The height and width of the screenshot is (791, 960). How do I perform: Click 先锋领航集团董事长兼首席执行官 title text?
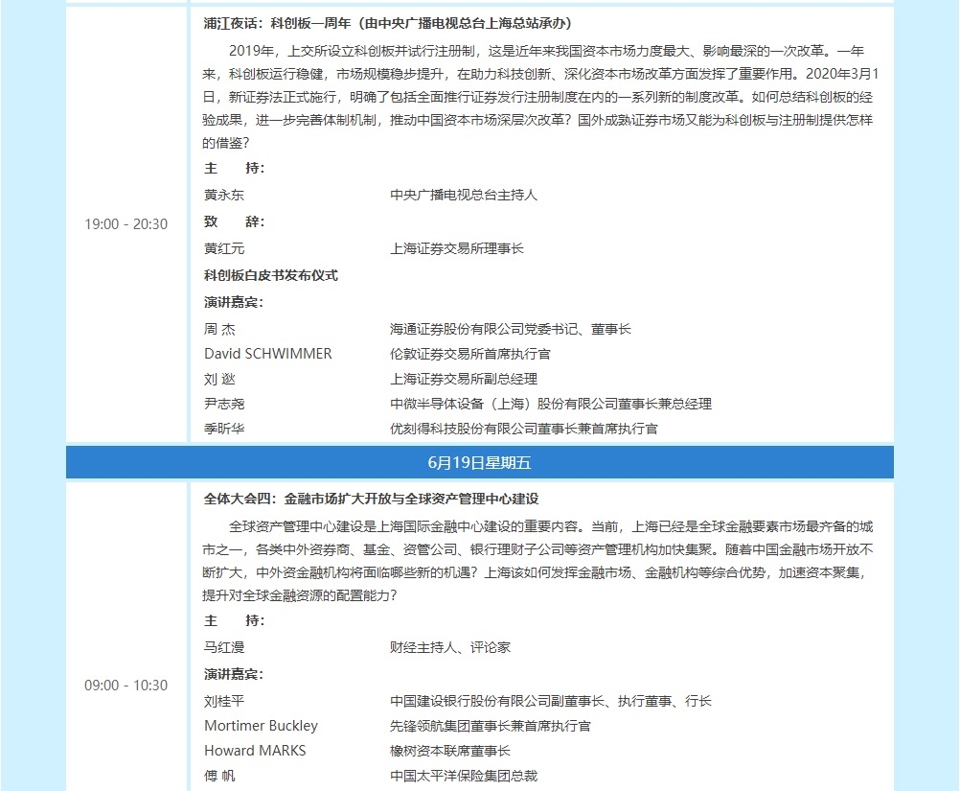(491, 726)
